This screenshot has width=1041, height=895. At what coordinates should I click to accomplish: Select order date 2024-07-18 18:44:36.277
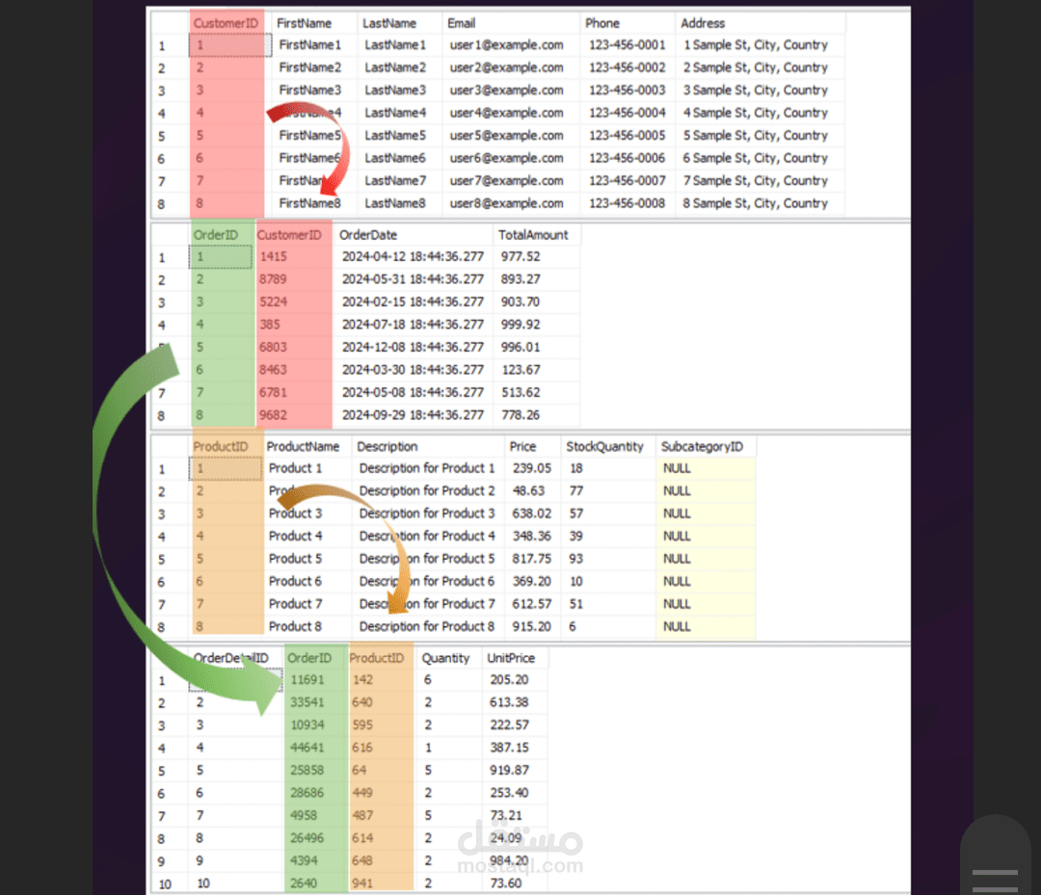413,325
